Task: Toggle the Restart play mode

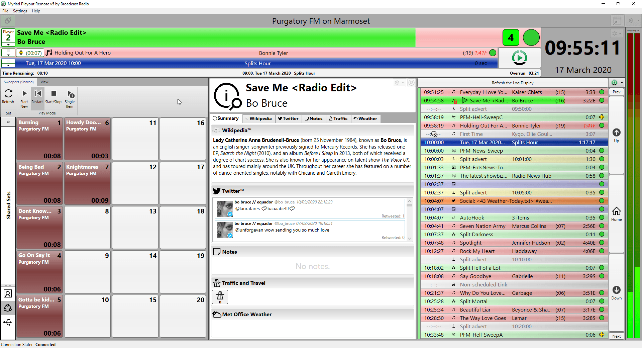Action: click(x=37, y=98)
